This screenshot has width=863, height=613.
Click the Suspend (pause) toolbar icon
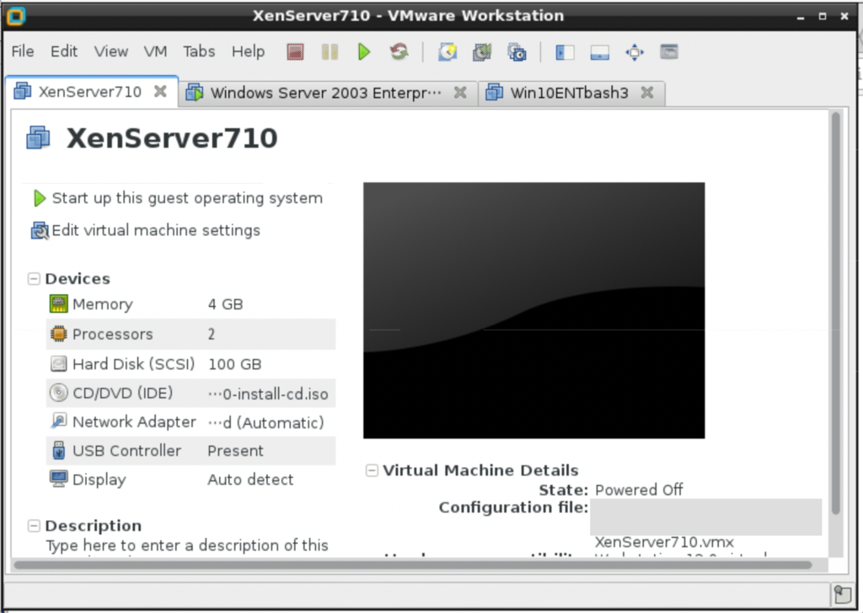pos(330,52)
